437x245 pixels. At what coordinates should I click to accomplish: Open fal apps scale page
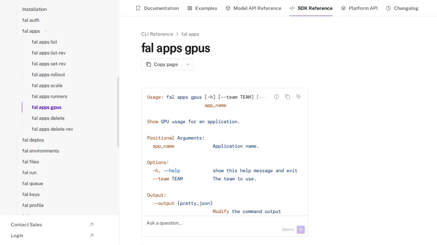point(47,85)
